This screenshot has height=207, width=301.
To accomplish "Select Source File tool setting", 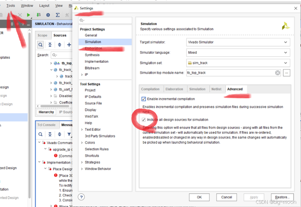I will coord(93,103).
